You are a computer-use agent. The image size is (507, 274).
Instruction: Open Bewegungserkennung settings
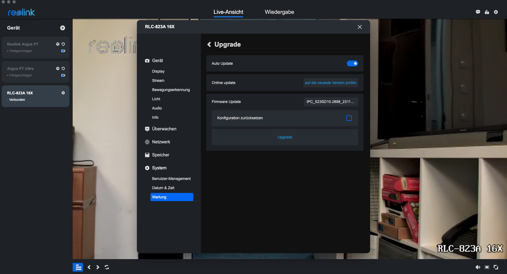click(171, 90)
